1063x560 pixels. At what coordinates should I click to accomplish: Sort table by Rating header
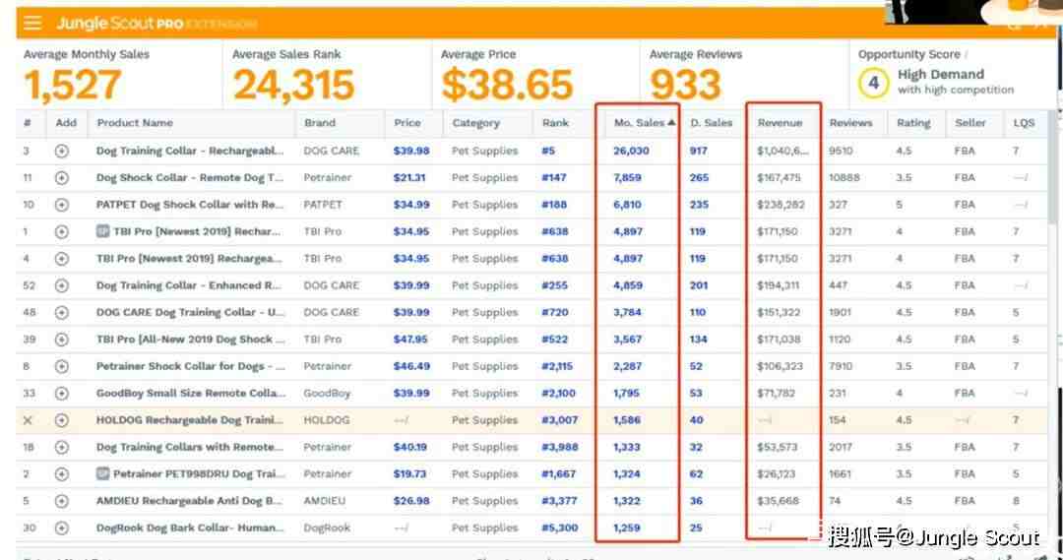click(x=913, y=123)
